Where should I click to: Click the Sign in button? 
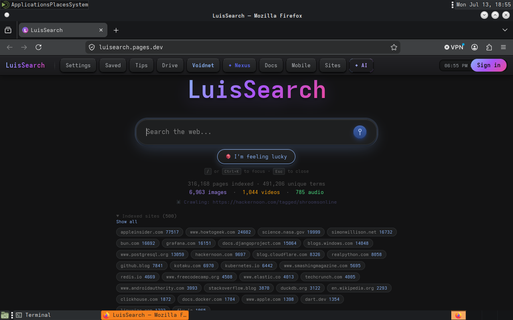489,65
